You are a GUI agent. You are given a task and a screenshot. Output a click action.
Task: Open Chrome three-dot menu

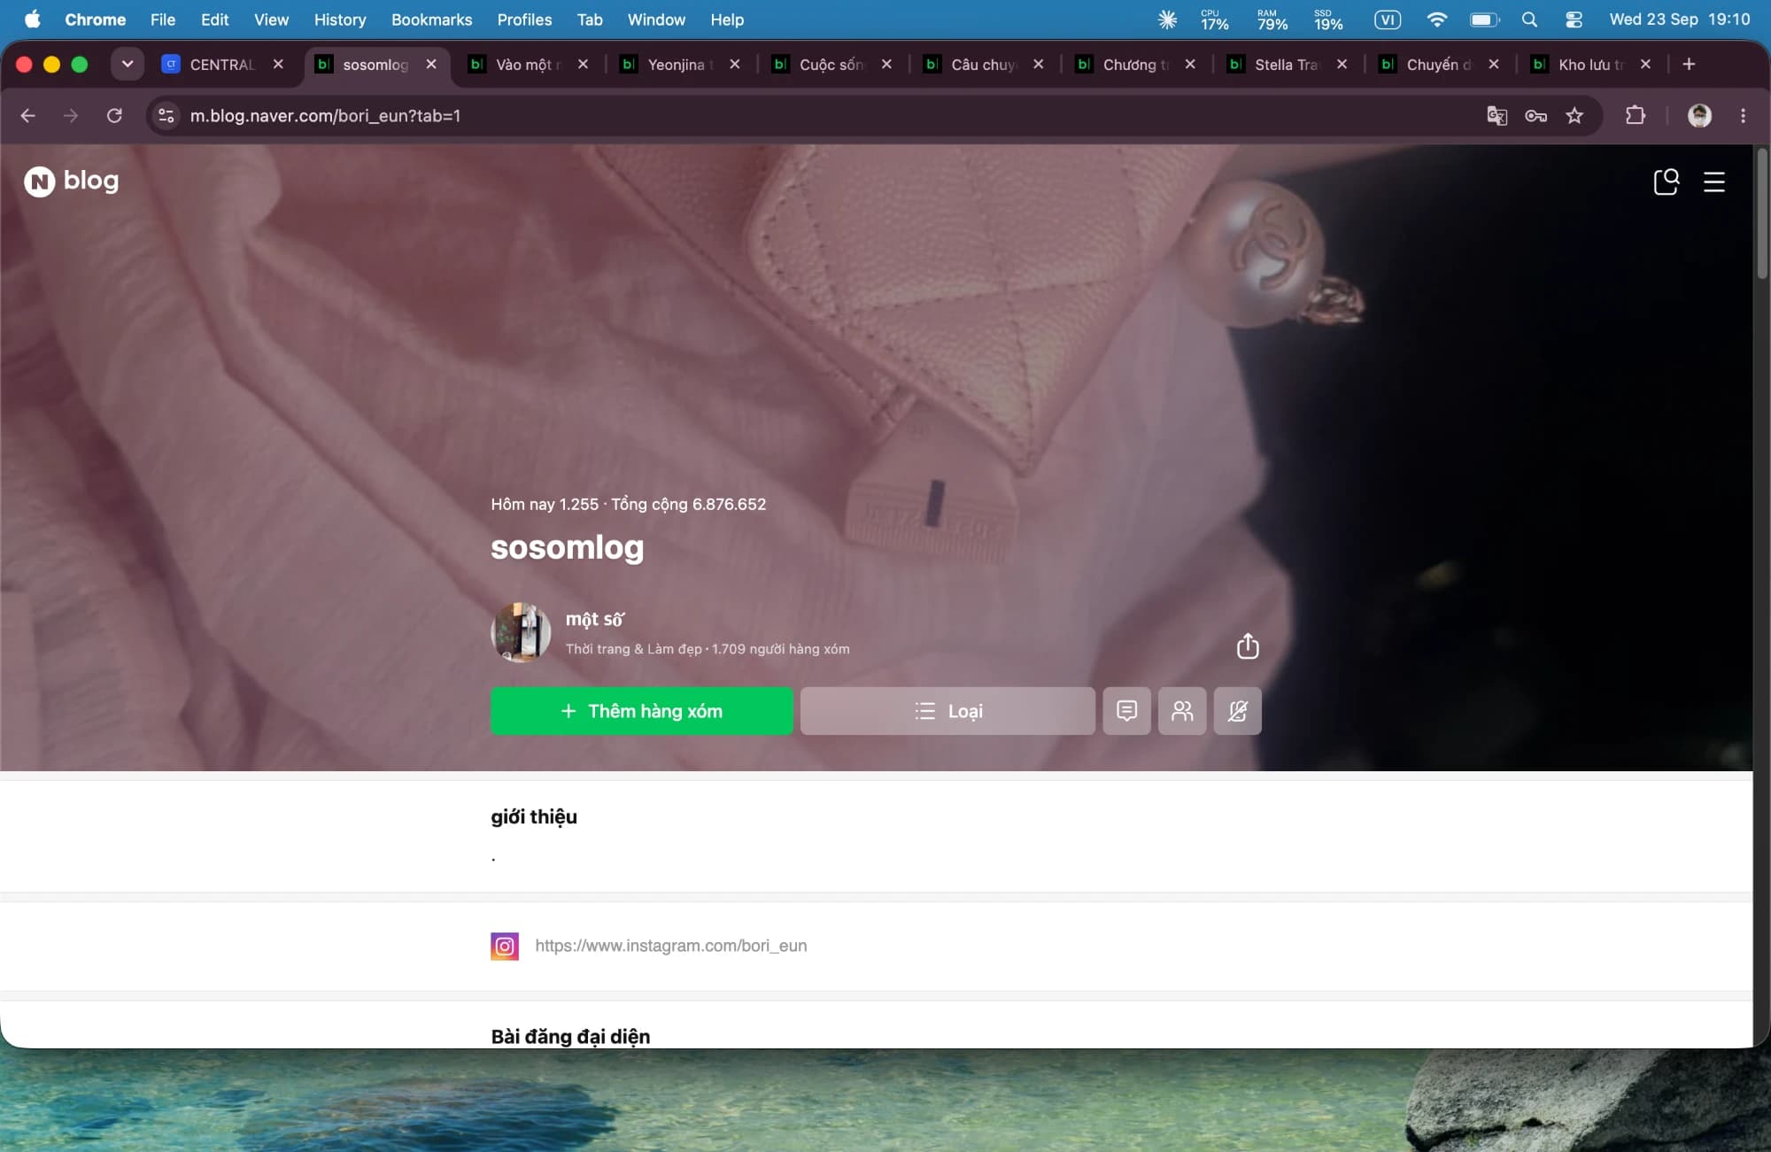(x=1743, y=115)
